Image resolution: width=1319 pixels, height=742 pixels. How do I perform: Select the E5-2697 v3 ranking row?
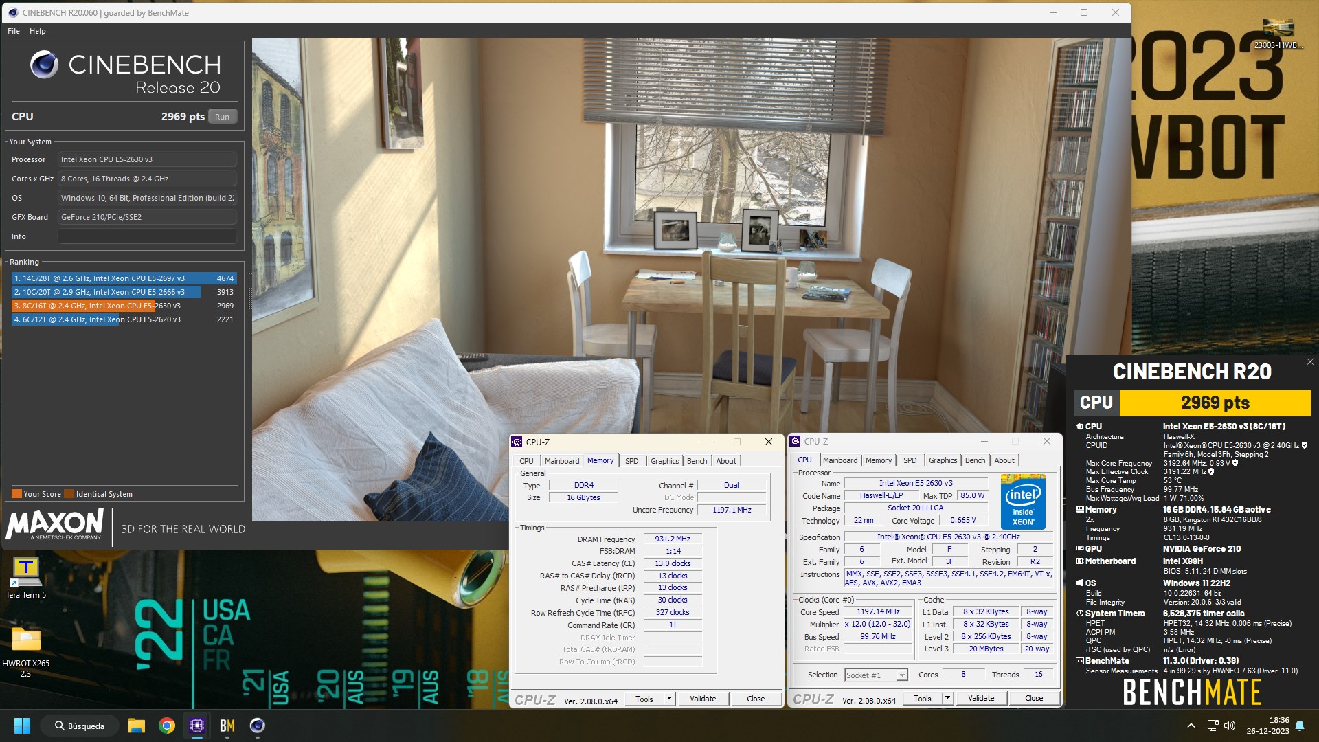[124, 278]
